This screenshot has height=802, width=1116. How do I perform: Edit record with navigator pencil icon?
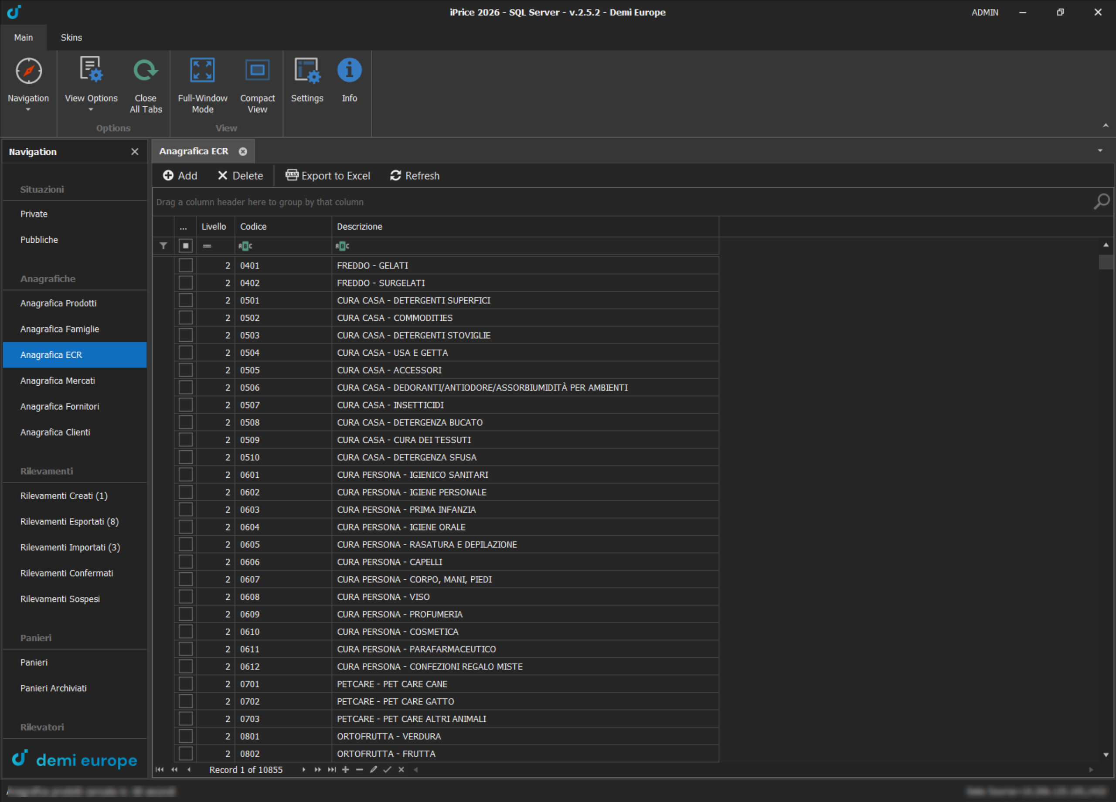click(x=374, y=769)
